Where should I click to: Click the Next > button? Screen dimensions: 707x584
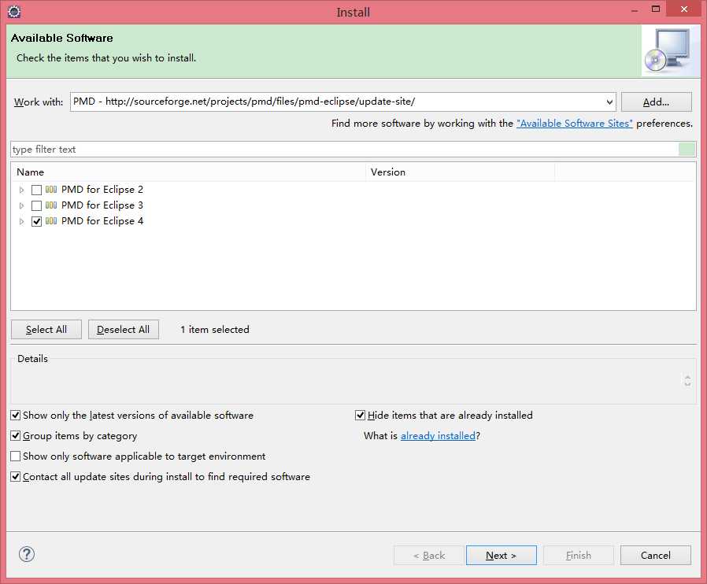(501, 555)
